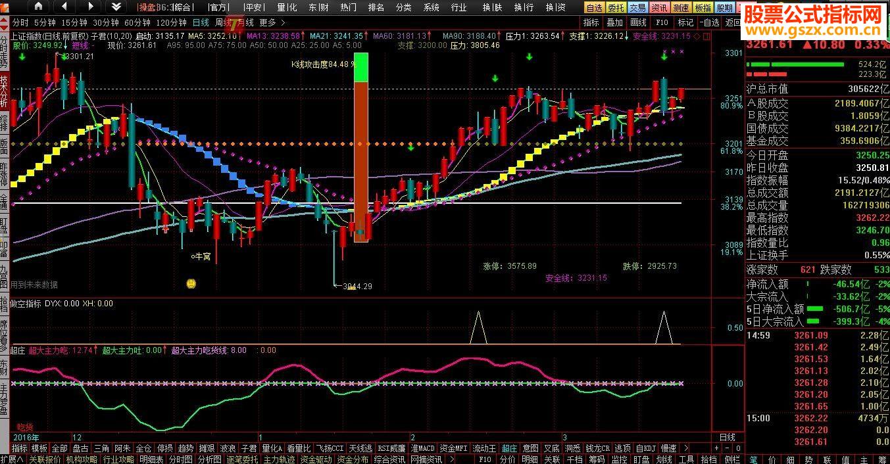Click the small diamond icon after 安全线 value
Viewport: 890px width, 464px height.
[698, 35]
